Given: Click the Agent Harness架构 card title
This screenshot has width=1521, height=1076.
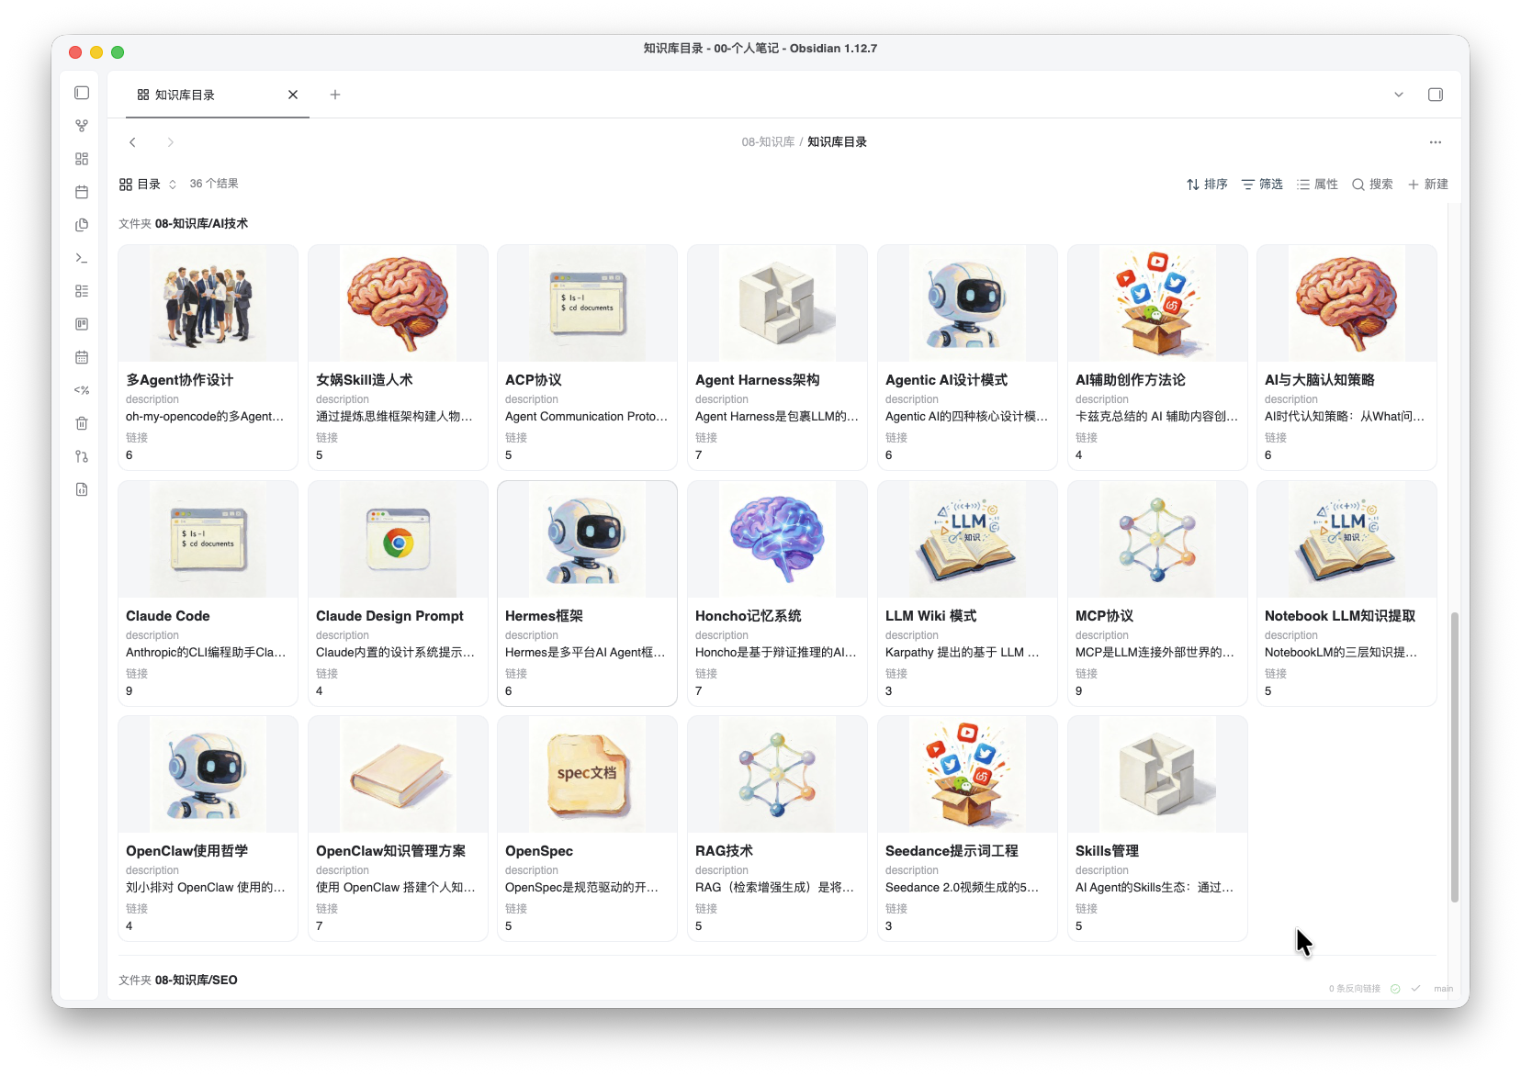Looking at the screenshot, I should [758, 380].
